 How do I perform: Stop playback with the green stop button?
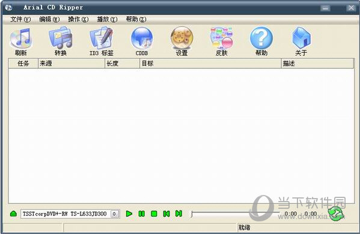(154, 214)
